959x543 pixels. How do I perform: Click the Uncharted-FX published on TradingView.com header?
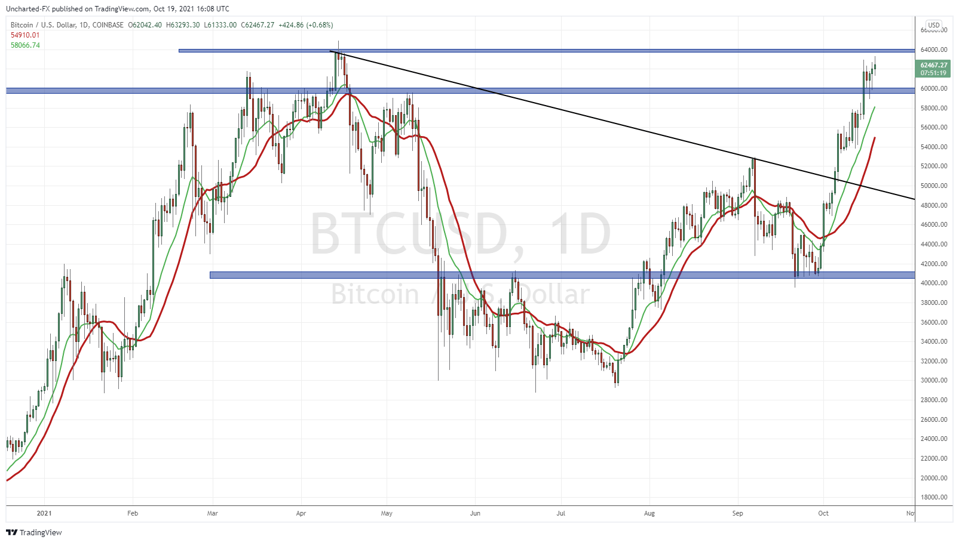pos(117,9)
